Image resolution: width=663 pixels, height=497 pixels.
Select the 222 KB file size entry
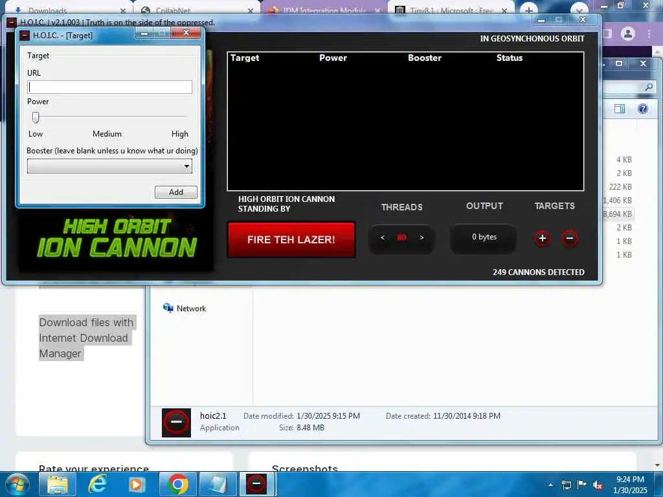(620, 187)
